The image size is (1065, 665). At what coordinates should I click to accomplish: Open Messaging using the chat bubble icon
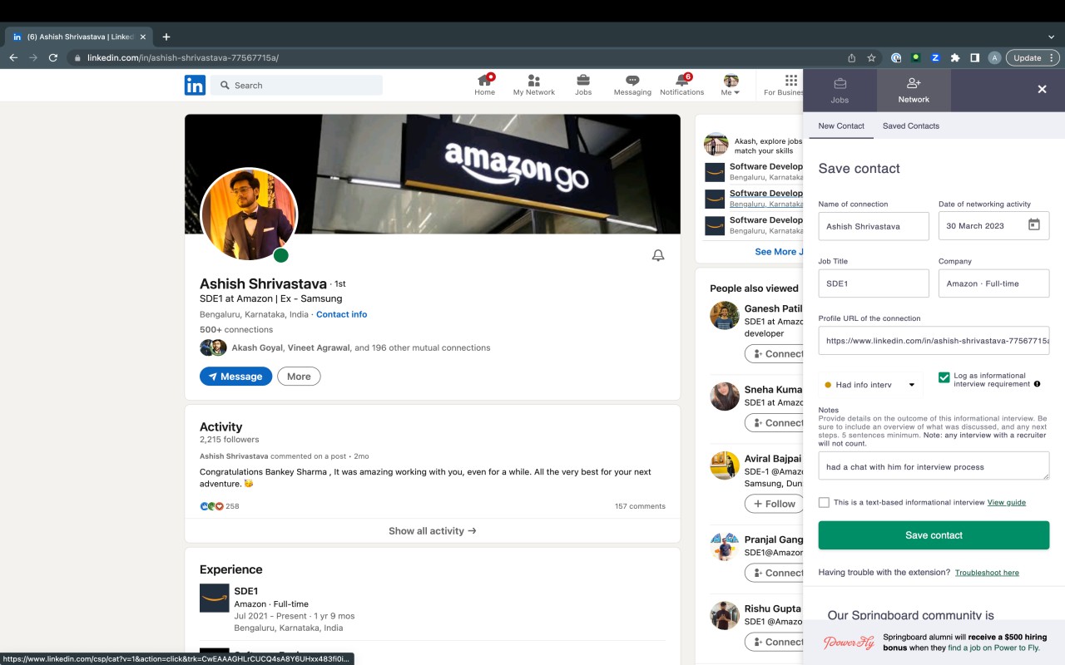pos(632,83)
